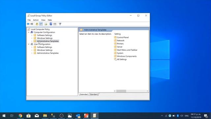
Task: Collapse the User Configuration node
Action: pos(29,44)
